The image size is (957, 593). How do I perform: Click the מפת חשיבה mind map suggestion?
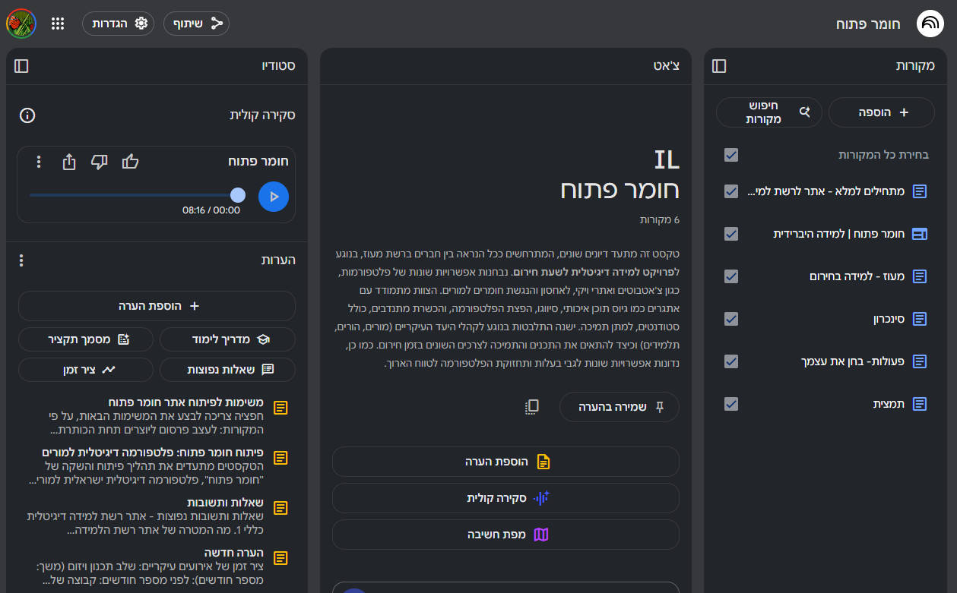click(x=505, y=535)
